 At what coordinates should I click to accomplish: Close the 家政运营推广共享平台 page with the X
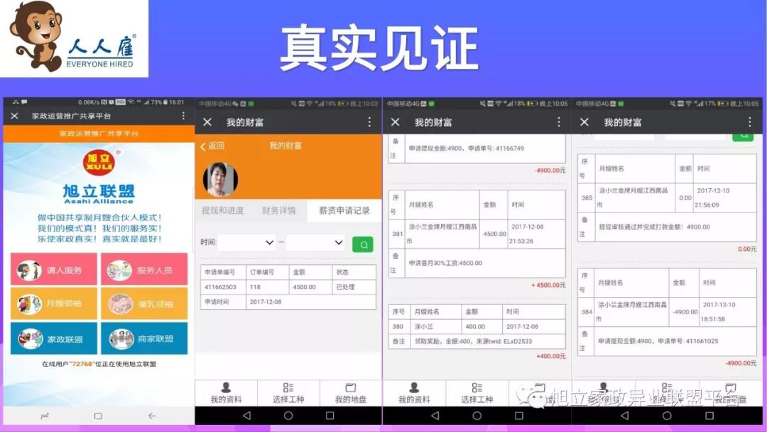14,116
